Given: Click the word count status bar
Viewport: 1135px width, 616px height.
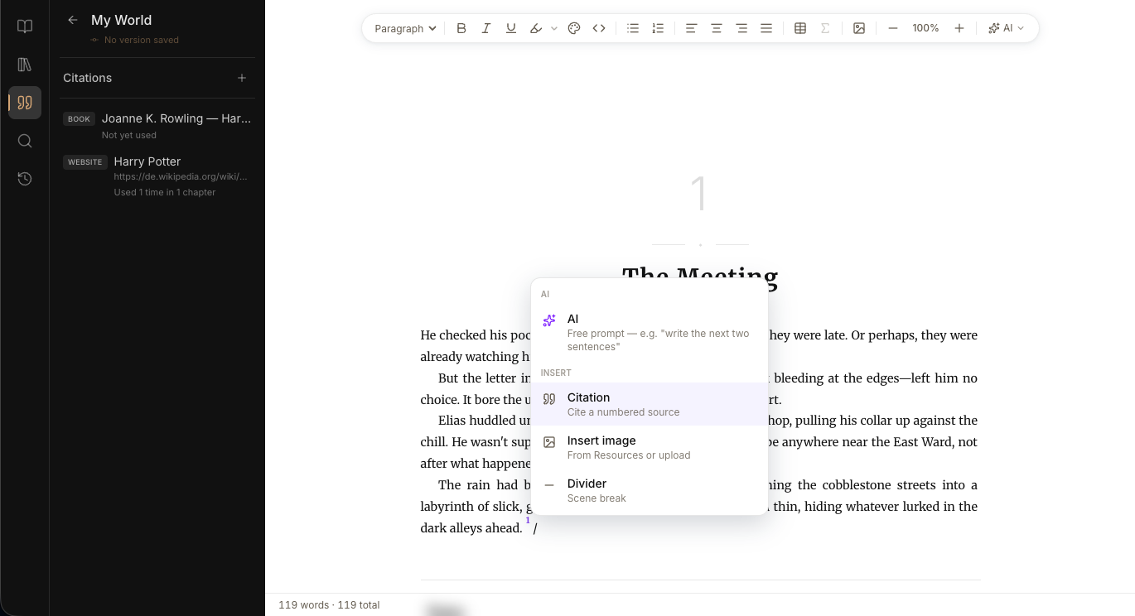Looking at the screenshot, I should coord(329,605).
